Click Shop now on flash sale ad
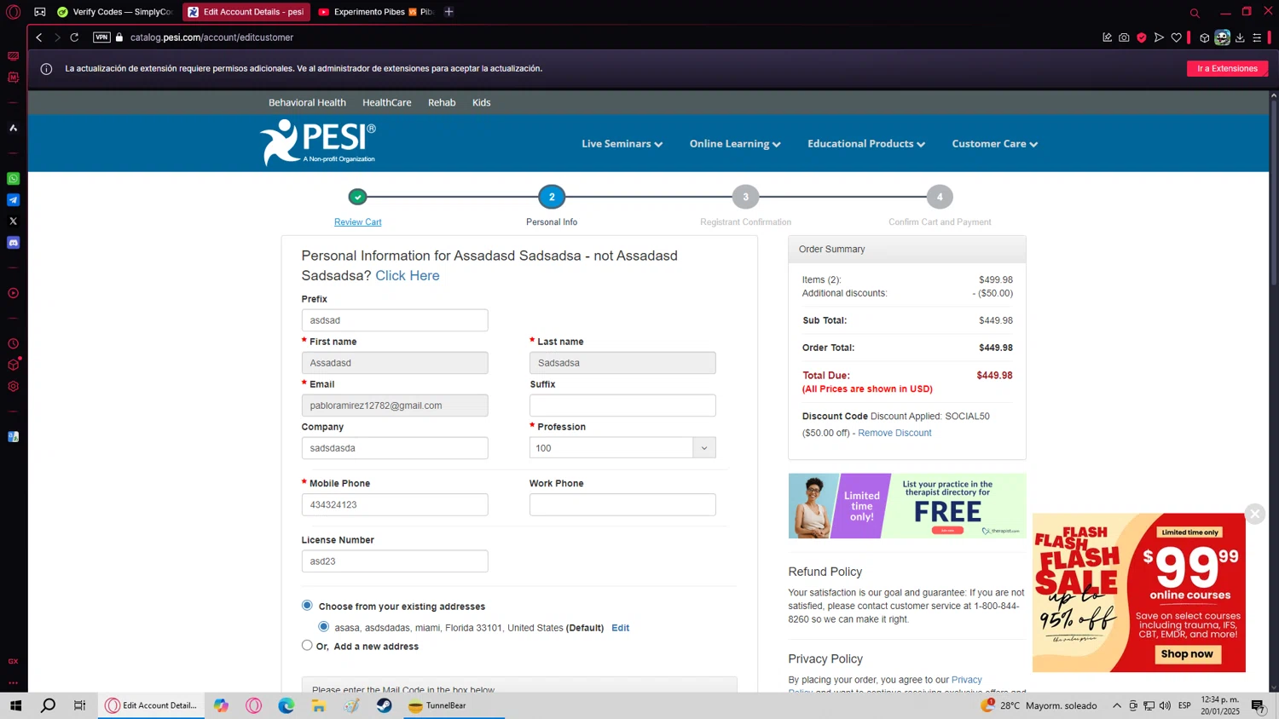This screenshot has width=1279, height=719. coord(1187,654)
